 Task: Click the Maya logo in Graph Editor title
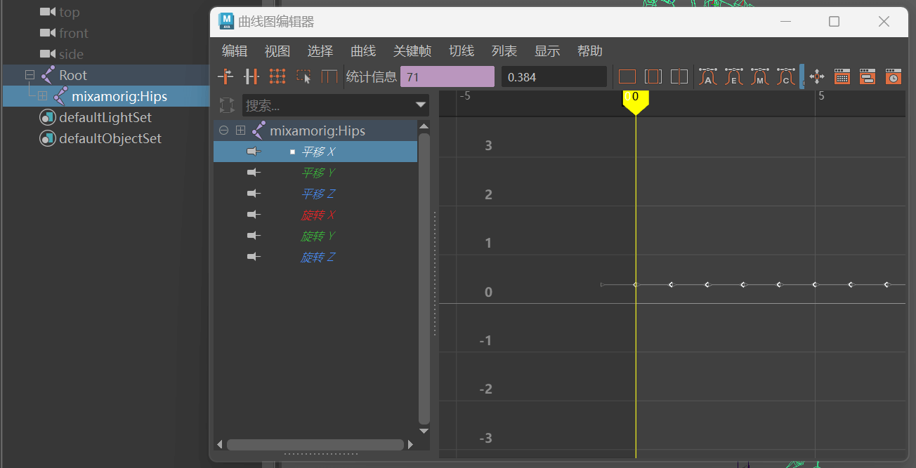click(226, 21)
